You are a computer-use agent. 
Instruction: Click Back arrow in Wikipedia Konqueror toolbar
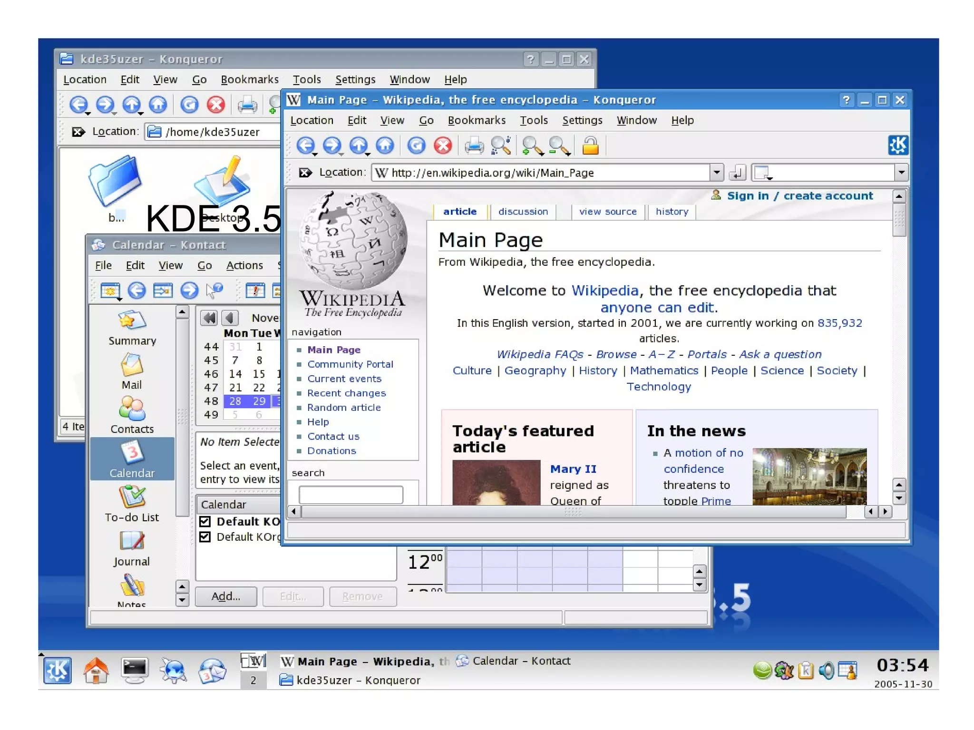(305, 145)
